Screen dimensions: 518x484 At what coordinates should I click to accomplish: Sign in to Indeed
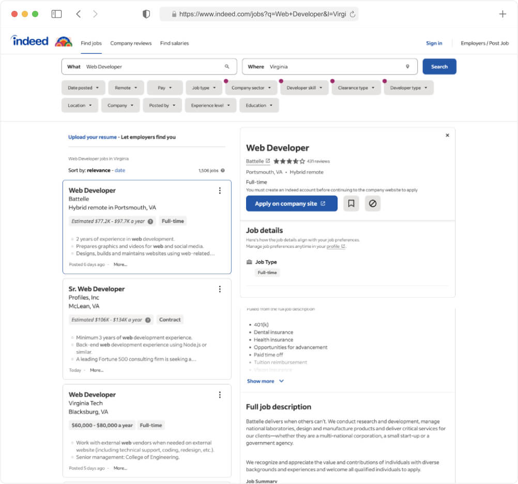coord(434,43)
